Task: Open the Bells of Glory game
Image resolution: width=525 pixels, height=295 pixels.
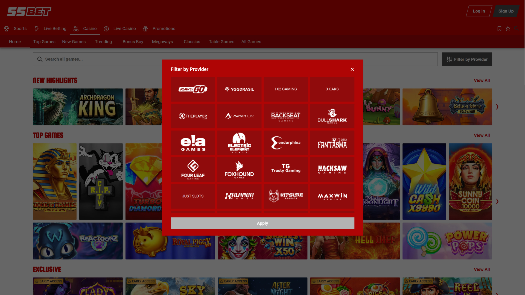Action: point(447,107)
